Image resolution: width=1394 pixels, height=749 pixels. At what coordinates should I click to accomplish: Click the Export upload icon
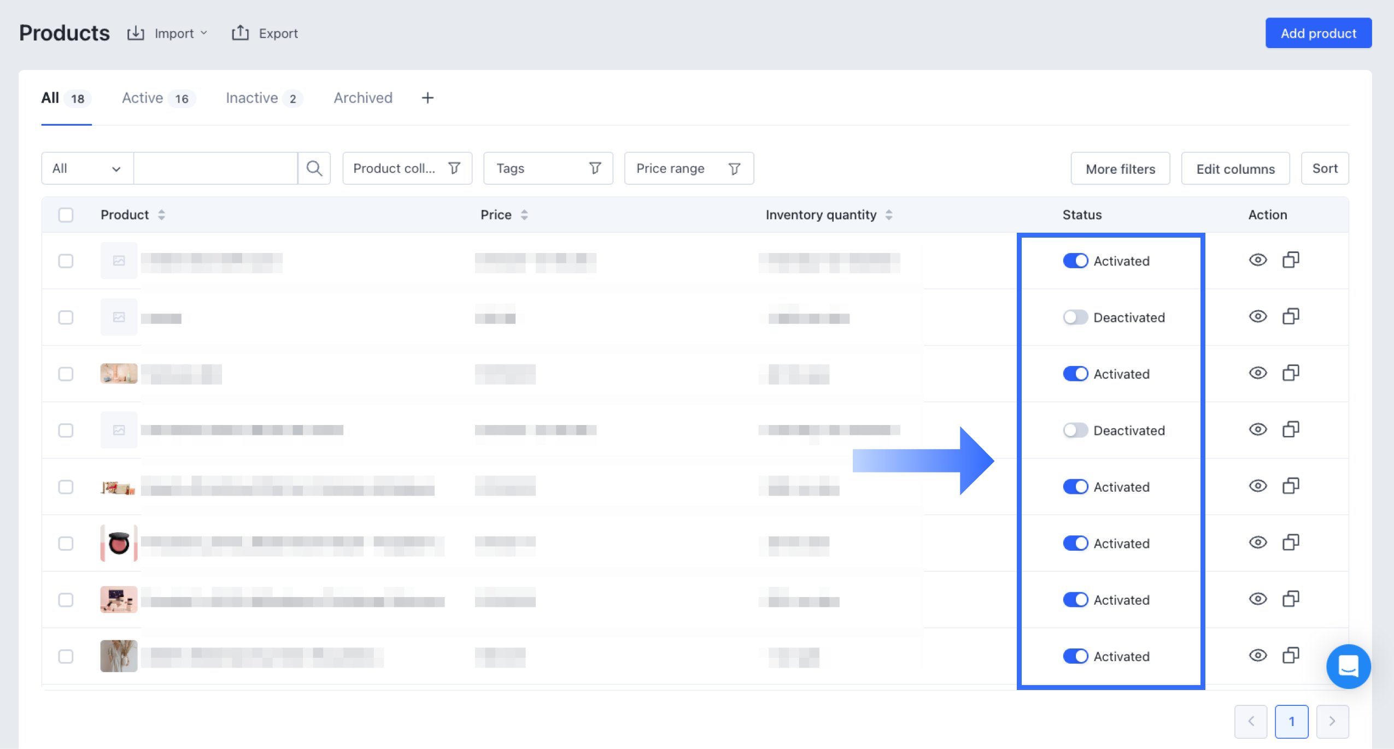[x=240, y=33]
